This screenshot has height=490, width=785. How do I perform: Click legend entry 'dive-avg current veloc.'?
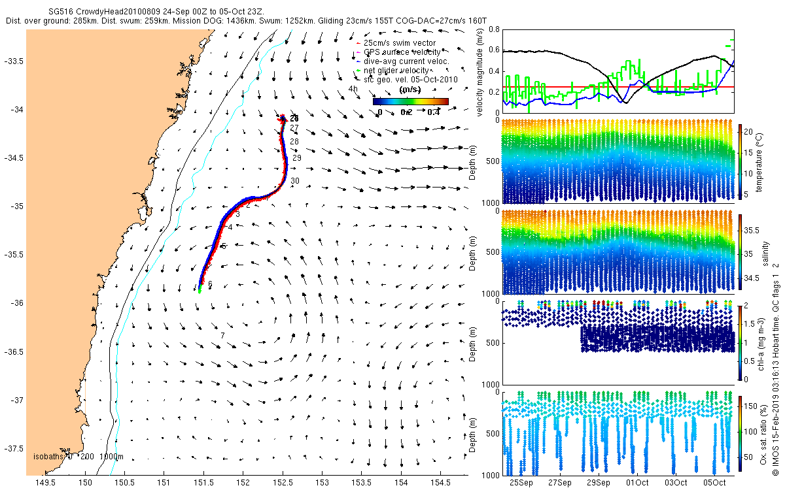406,61
